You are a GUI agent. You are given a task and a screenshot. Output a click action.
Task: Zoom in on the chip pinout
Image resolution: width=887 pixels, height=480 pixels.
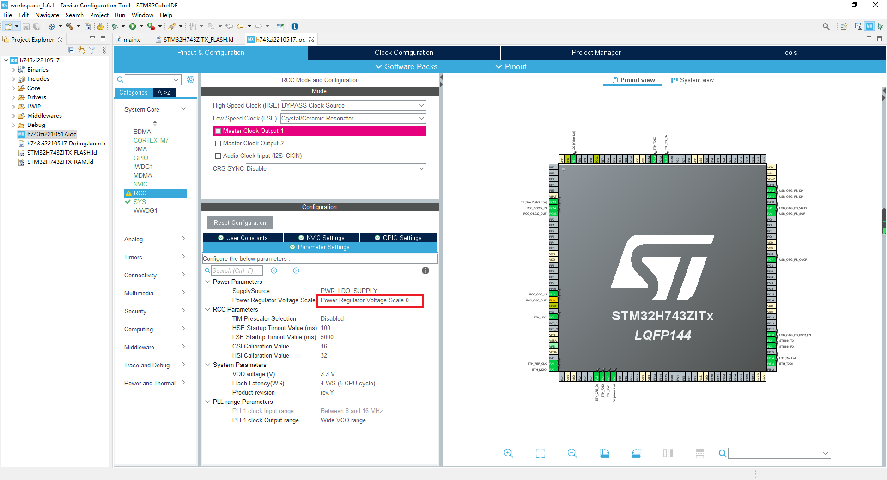click(x=508, y=453)
